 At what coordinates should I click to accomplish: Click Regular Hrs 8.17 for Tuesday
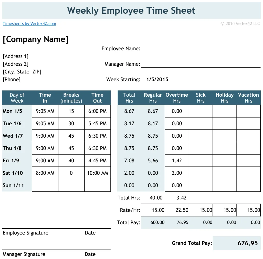click(x=153, y=123)
